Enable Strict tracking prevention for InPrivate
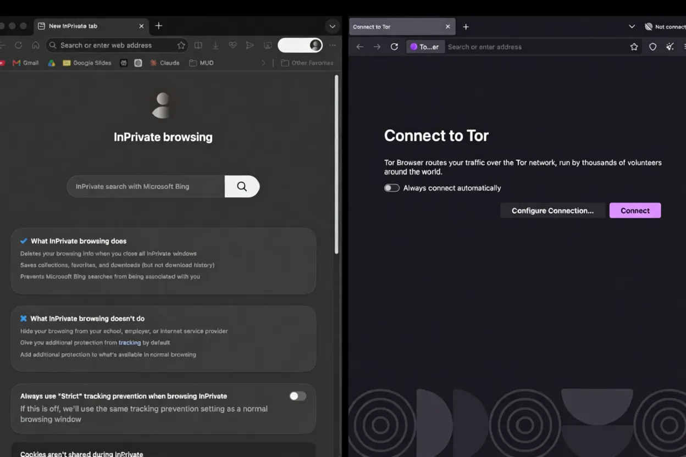The image size is (686, 457). (297, 396)
